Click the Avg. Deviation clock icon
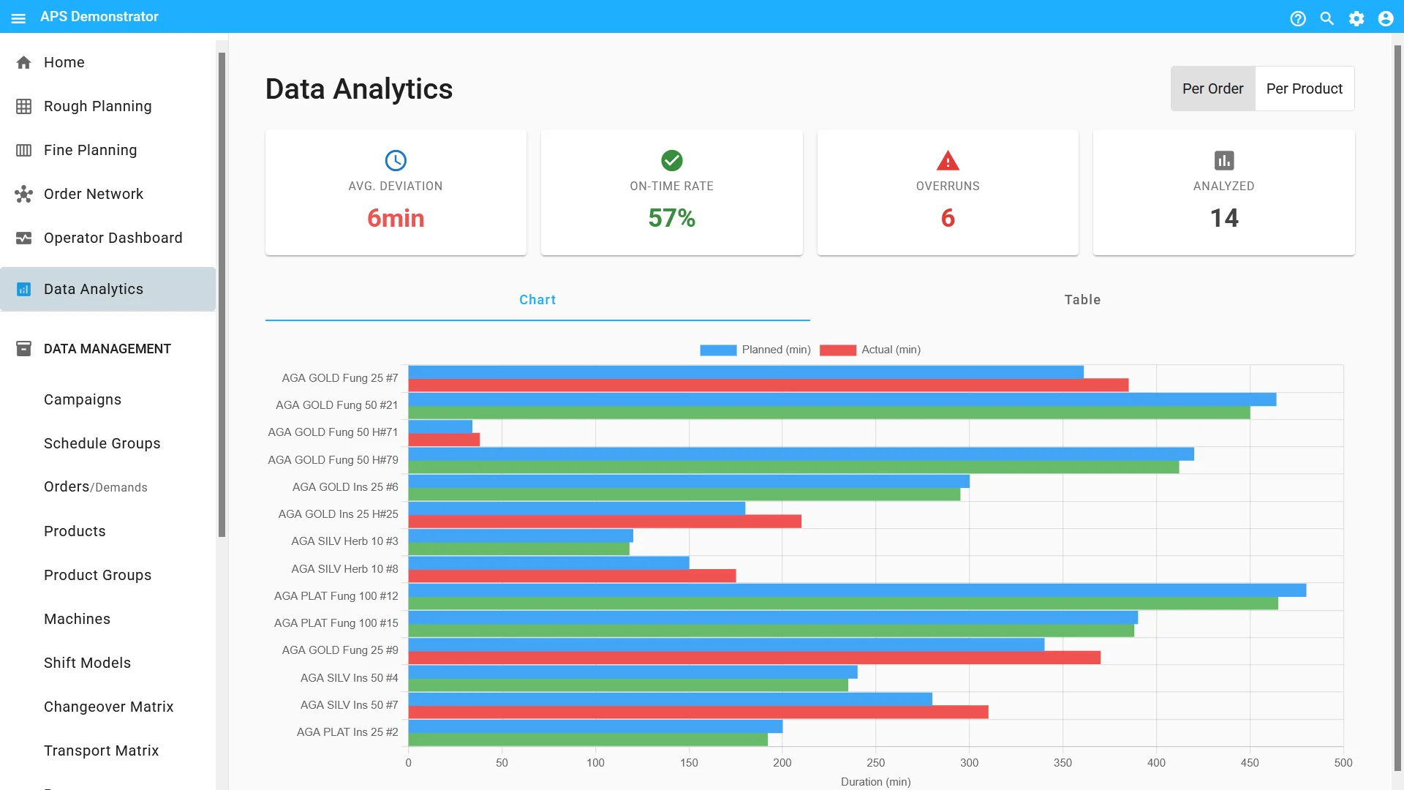 [x=396, y=160]
